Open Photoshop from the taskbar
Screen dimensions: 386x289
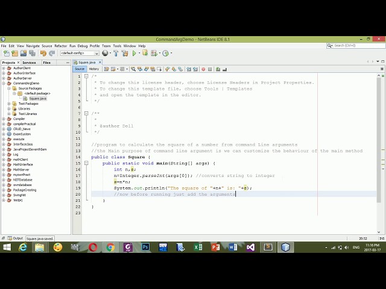click(145, 247)
